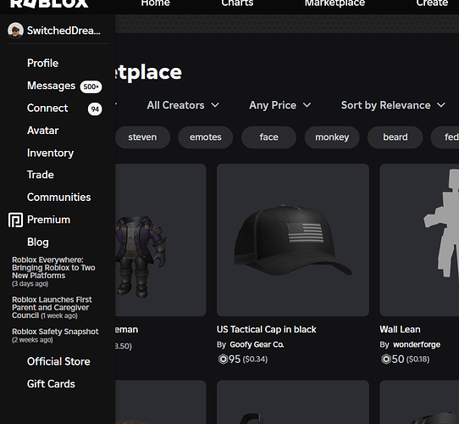Open the Wall Lean item thumbnail
The image size is (459, 424).
pyautogui.click(x=419, y=240)
